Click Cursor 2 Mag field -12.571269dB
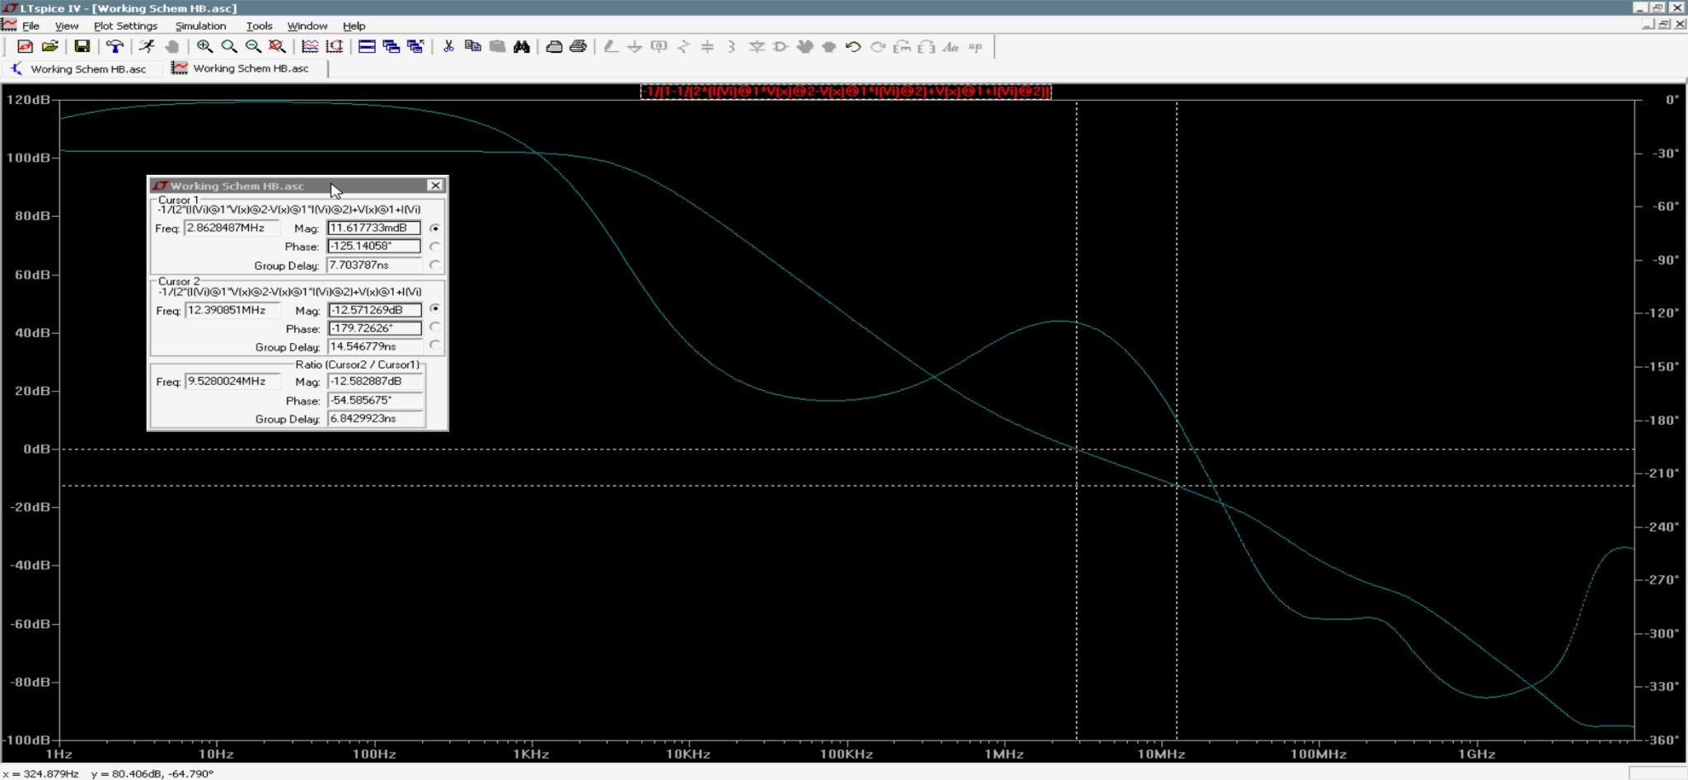The width and height of the screenshot is (1688, 780). coord(374,310)
